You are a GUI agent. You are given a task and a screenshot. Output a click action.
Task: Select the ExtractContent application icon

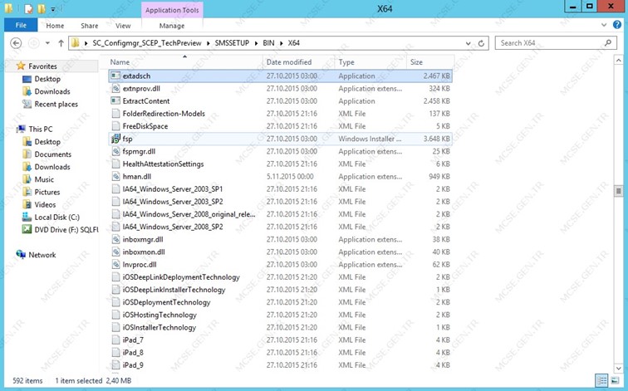pos(115,100)
